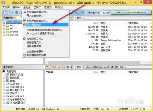153x112 pixels.
Task: Click the green Open CD/DVD toolbar icon
Action: tap(17, 13)
